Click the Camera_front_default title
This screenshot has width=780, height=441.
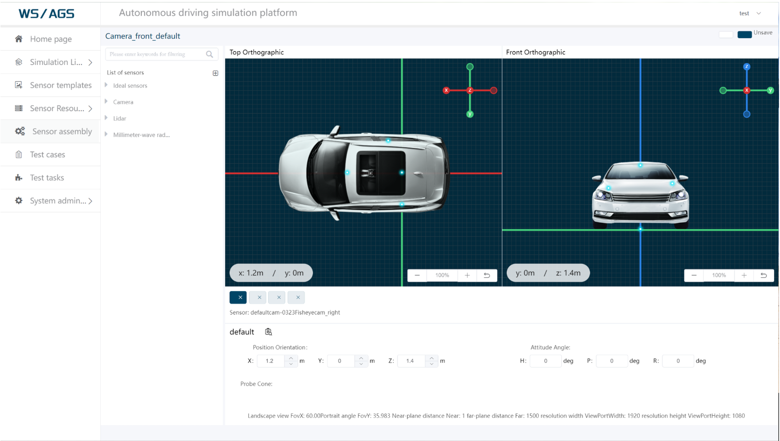coord(143,36)
